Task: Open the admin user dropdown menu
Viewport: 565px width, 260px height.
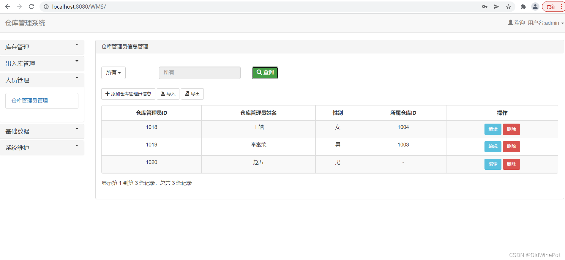Action: [536, 23]
